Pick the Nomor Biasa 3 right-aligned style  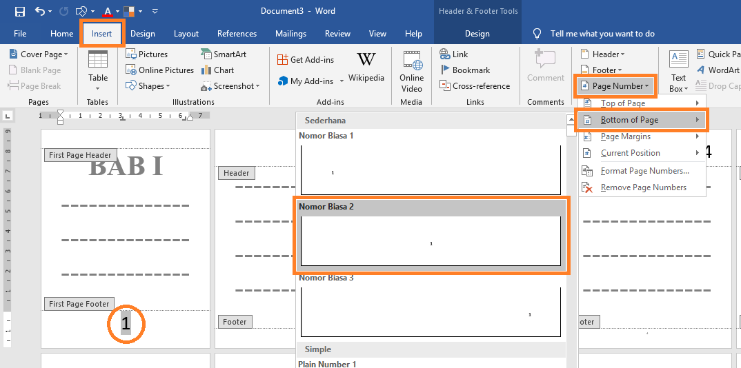431,305
